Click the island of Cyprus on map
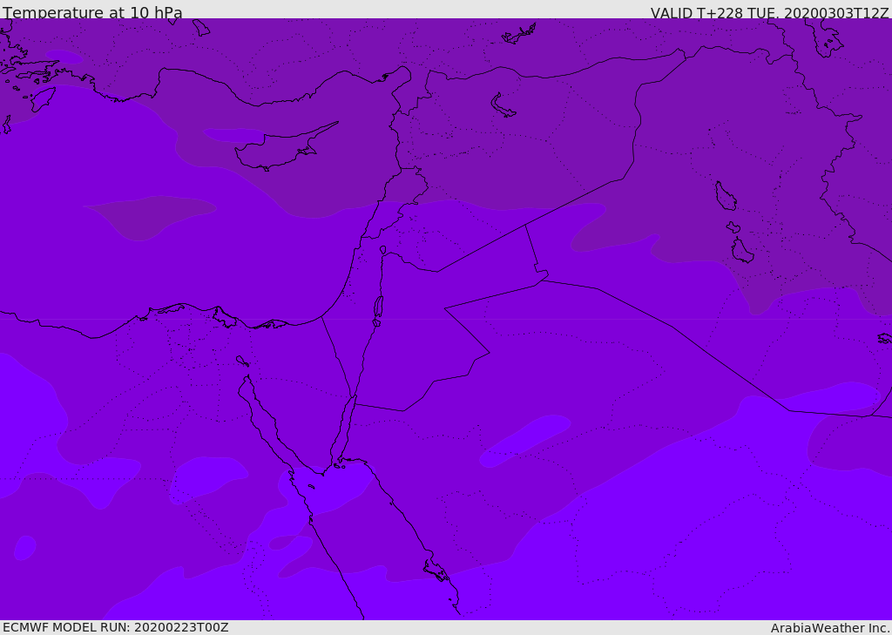892x635 pixels. [285, 148]
